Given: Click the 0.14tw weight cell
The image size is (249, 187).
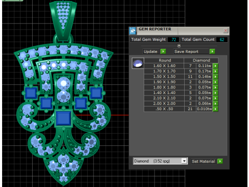Looking at the screenshot, I should click(x=204, y=76).
